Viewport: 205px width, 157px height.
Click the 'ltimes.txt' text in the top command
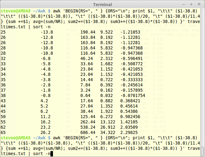[x=13, y=27]
